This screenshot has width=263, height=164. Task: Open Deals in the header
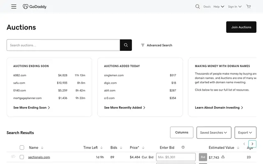pyautogui.click(x=207, y=7)
